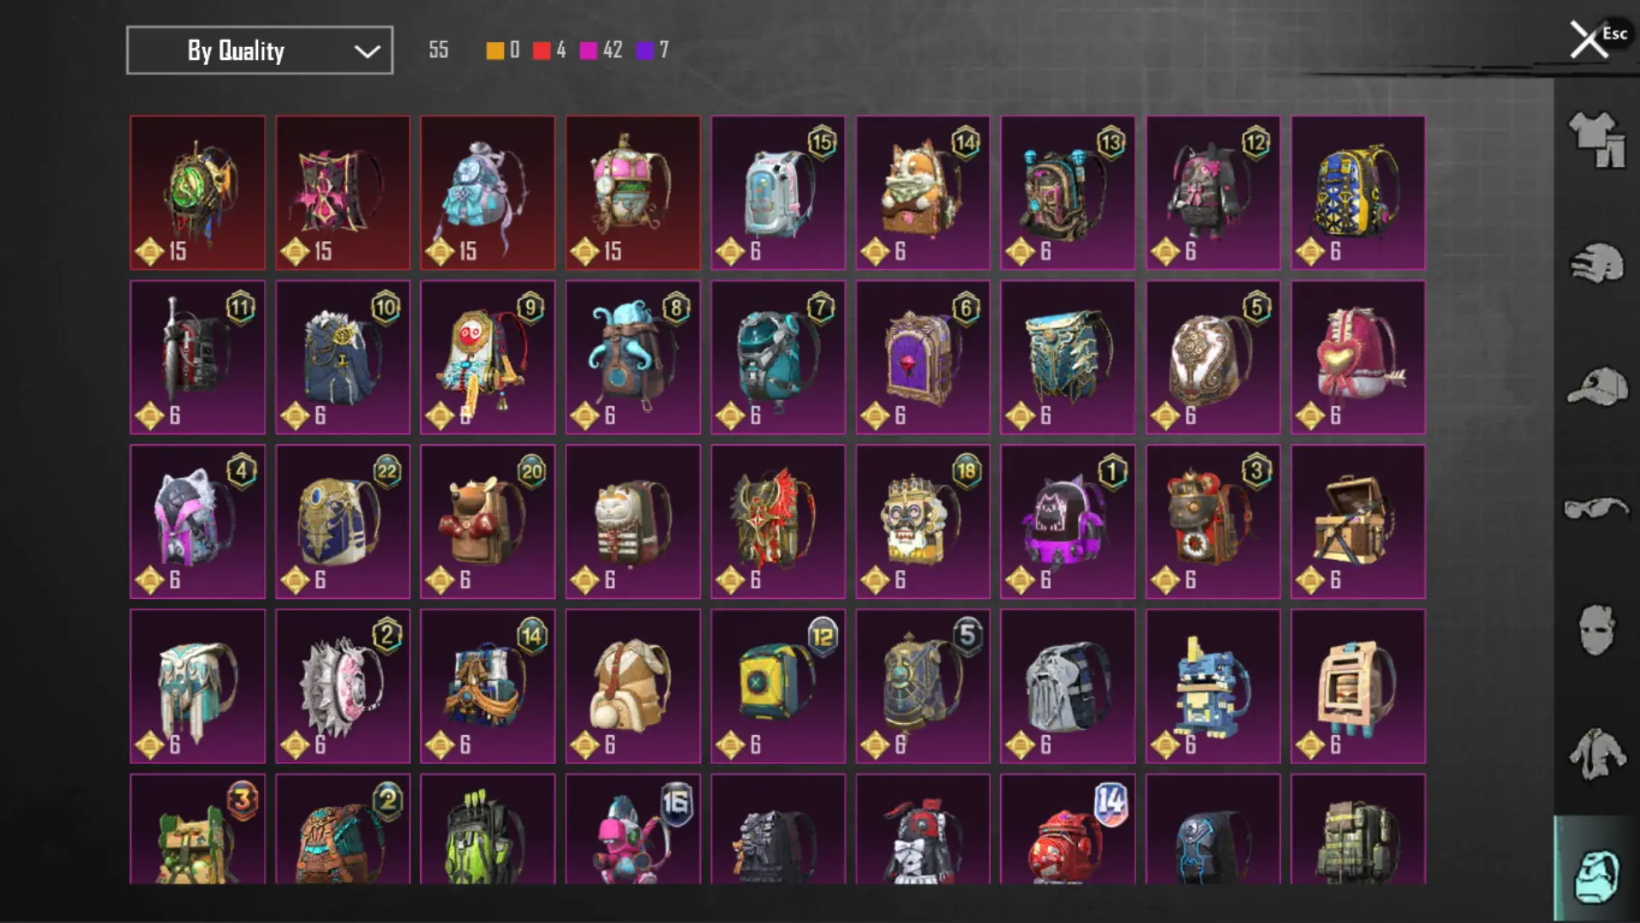The image size is (1640, 923).
Task: Select the green orb mythic backpack
Action: [x=197, y=193]
